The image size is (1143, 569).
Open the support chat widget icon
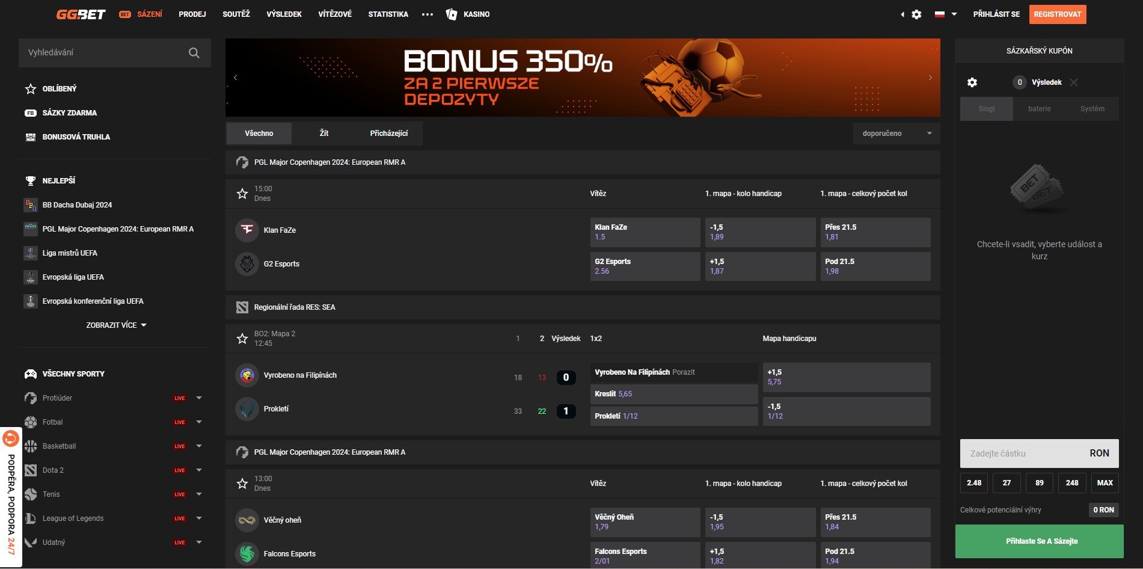point(11,439)
